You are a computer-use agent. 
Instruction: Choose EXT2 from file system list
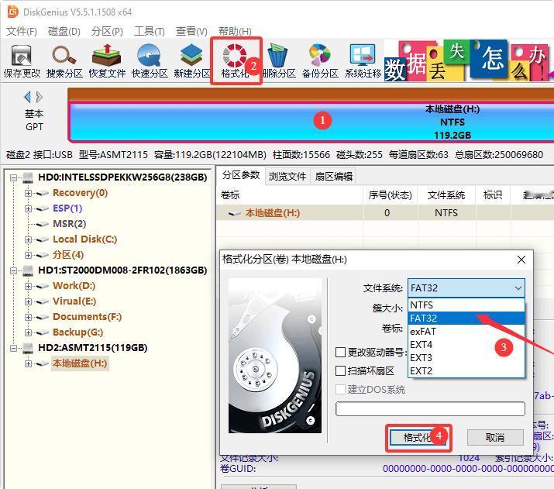pyautogui.click(x=466, y=370)
